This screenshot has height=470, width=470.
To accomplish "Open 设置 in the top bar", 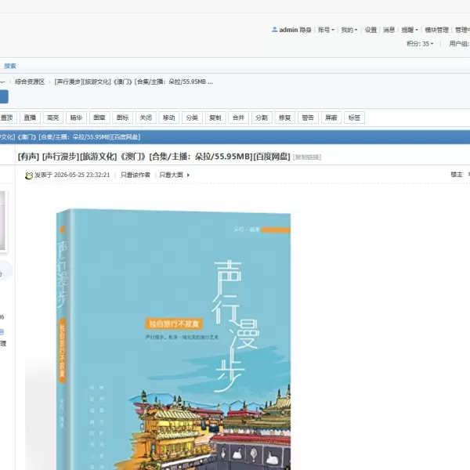I will pos(371,30).
